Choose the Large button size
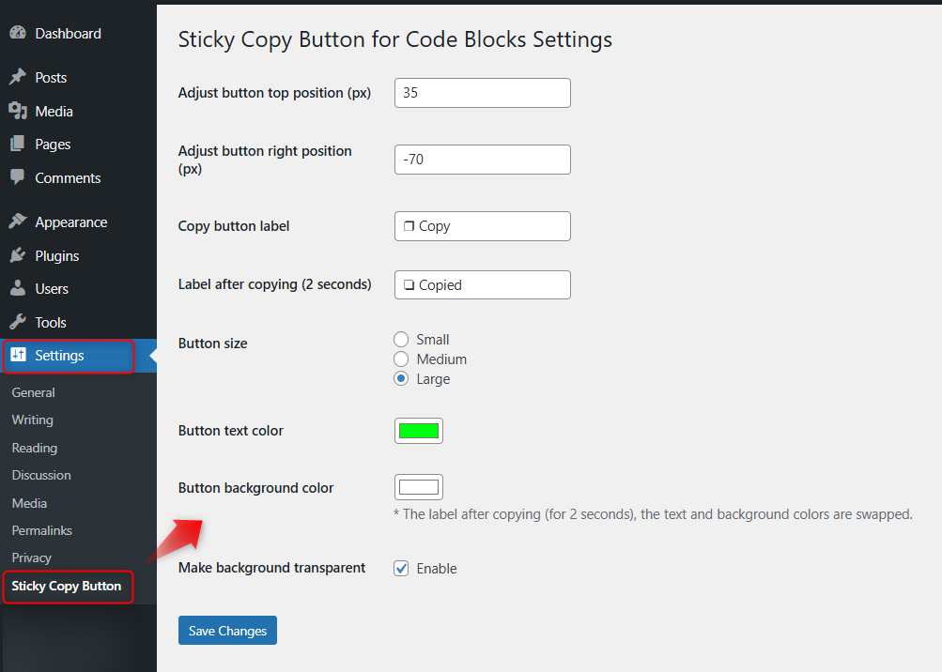The width and height of the screenshot is (942, 672). click(401, 379)
